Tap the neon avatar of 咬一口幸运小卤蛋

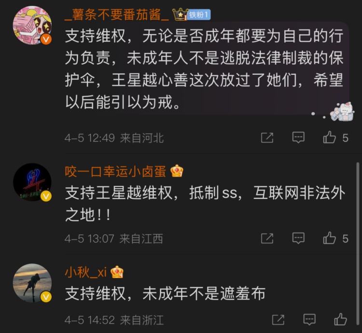click(32, 182)
